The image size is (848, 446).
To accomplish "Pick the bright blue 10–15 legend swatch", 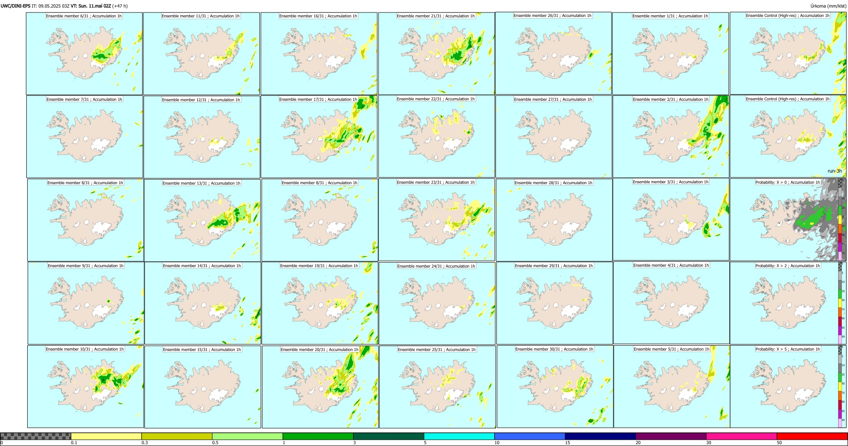I will (529, 436).
